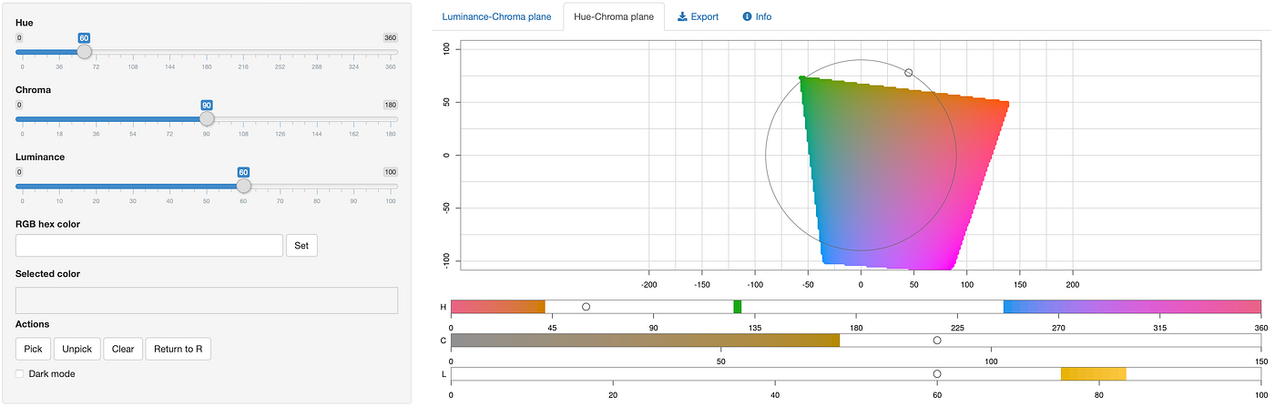Click the L luminance bar circle marker
The height and width of the screenshot is (407, 1275).
(x=937, y=374)
